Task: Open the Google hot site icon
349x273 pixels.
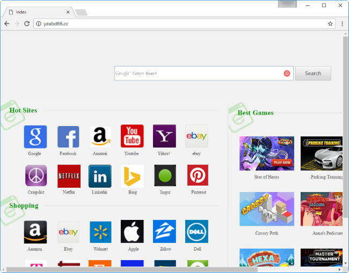Action: (35, 136)
